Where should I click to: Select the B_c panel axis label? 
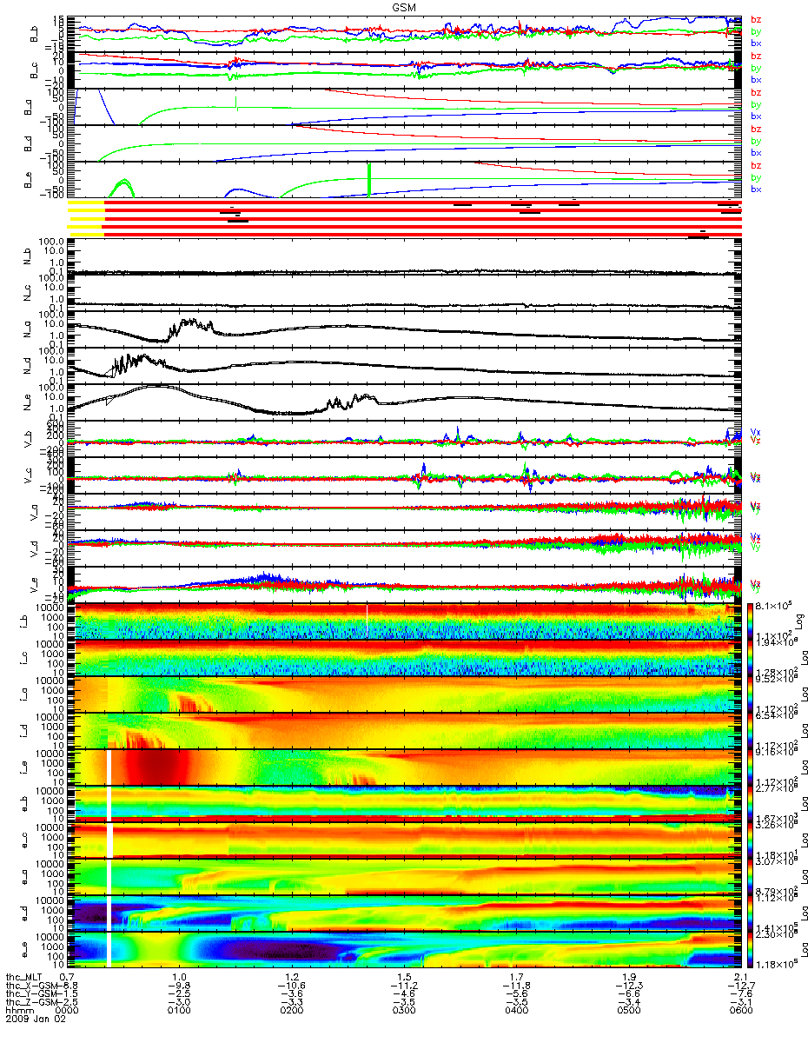tap(36, 70)
